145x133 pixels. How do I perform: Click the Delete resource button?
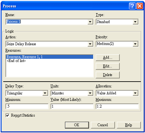[108, 75]
